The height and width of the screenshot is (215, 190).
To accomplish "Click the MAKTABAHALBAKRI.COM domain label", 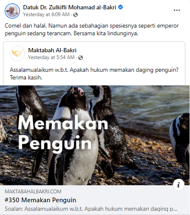I will (x=33, y=192).
